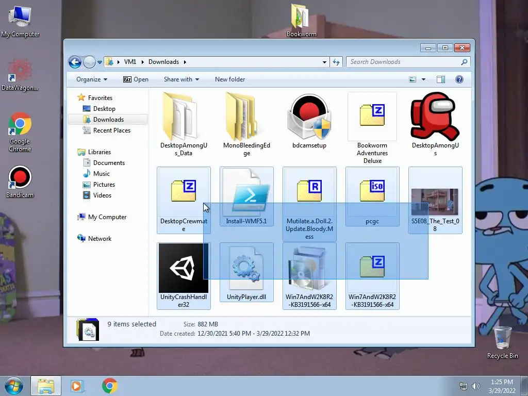Open Windows Explorer help
Screen dimensions: 528x396
coord(459,79)
